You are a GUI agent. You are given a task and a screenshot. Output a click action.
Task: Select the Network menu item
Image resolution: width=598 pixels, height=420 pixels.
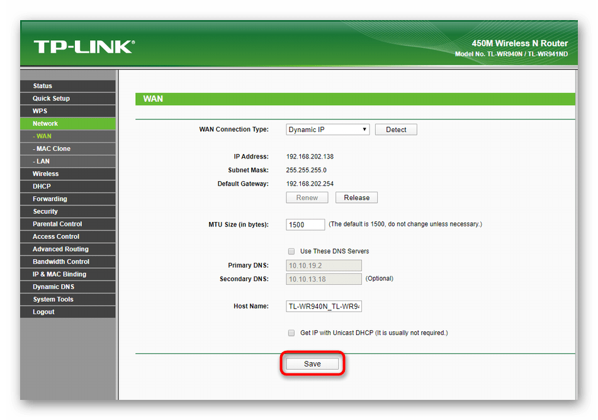pos(68,123)
